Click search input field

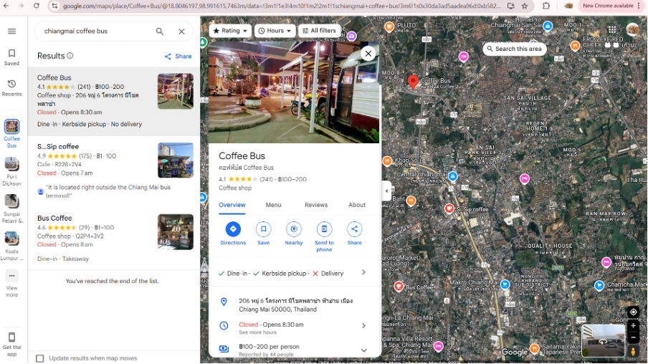pos(95,32)
